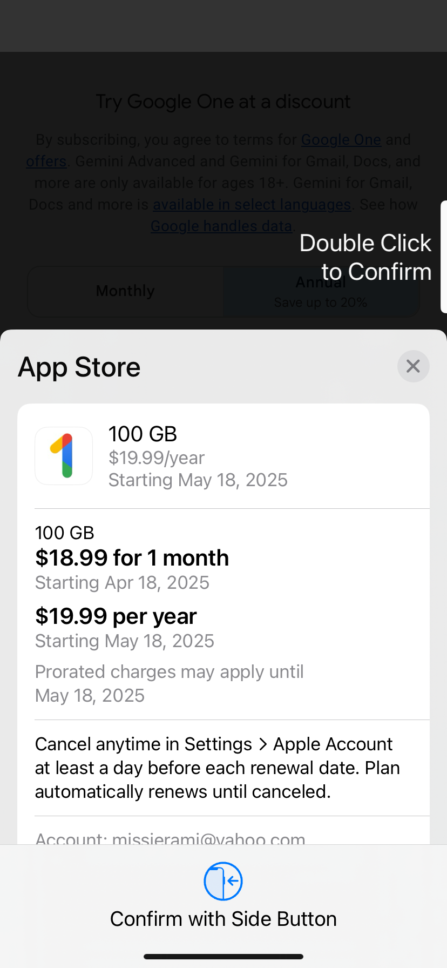Image resolution: width=447 pixels, height=968 pixels.
Task: Open the Google One terms link
Action: 341,139
